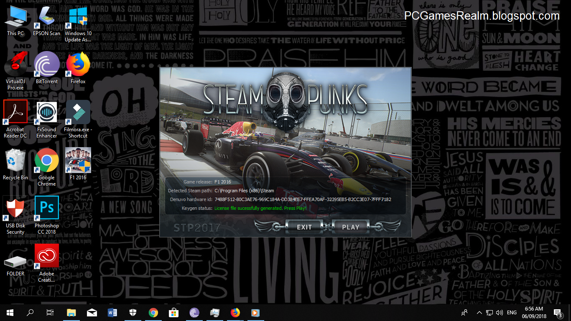Click the 'License file sucessfully generated' status text

point(260,208)
